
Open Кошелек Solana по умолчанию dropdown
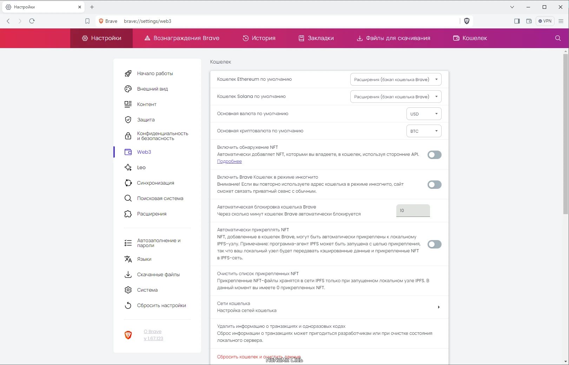click(x=396, y=97)
